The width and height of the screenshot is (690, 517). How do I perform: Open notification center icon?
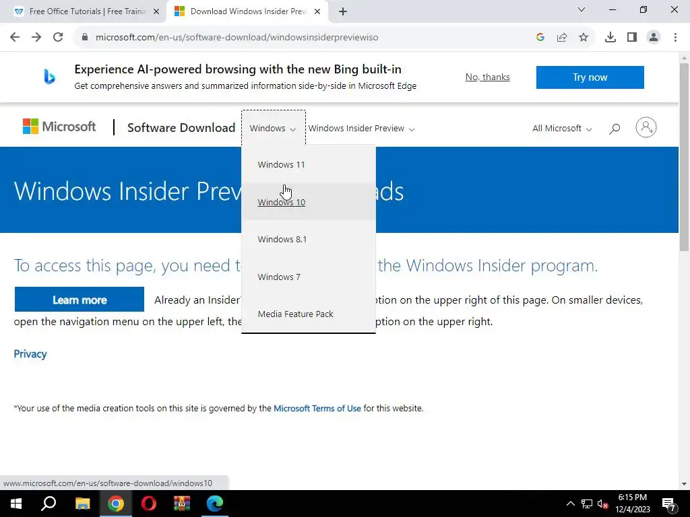click(669, 504)
